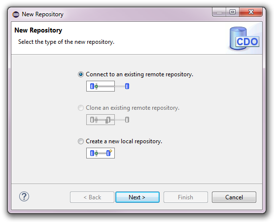Click the disabled < Back button
Image resolution: width=274 pixels, height=222 pixels.
tap(92, 197)
